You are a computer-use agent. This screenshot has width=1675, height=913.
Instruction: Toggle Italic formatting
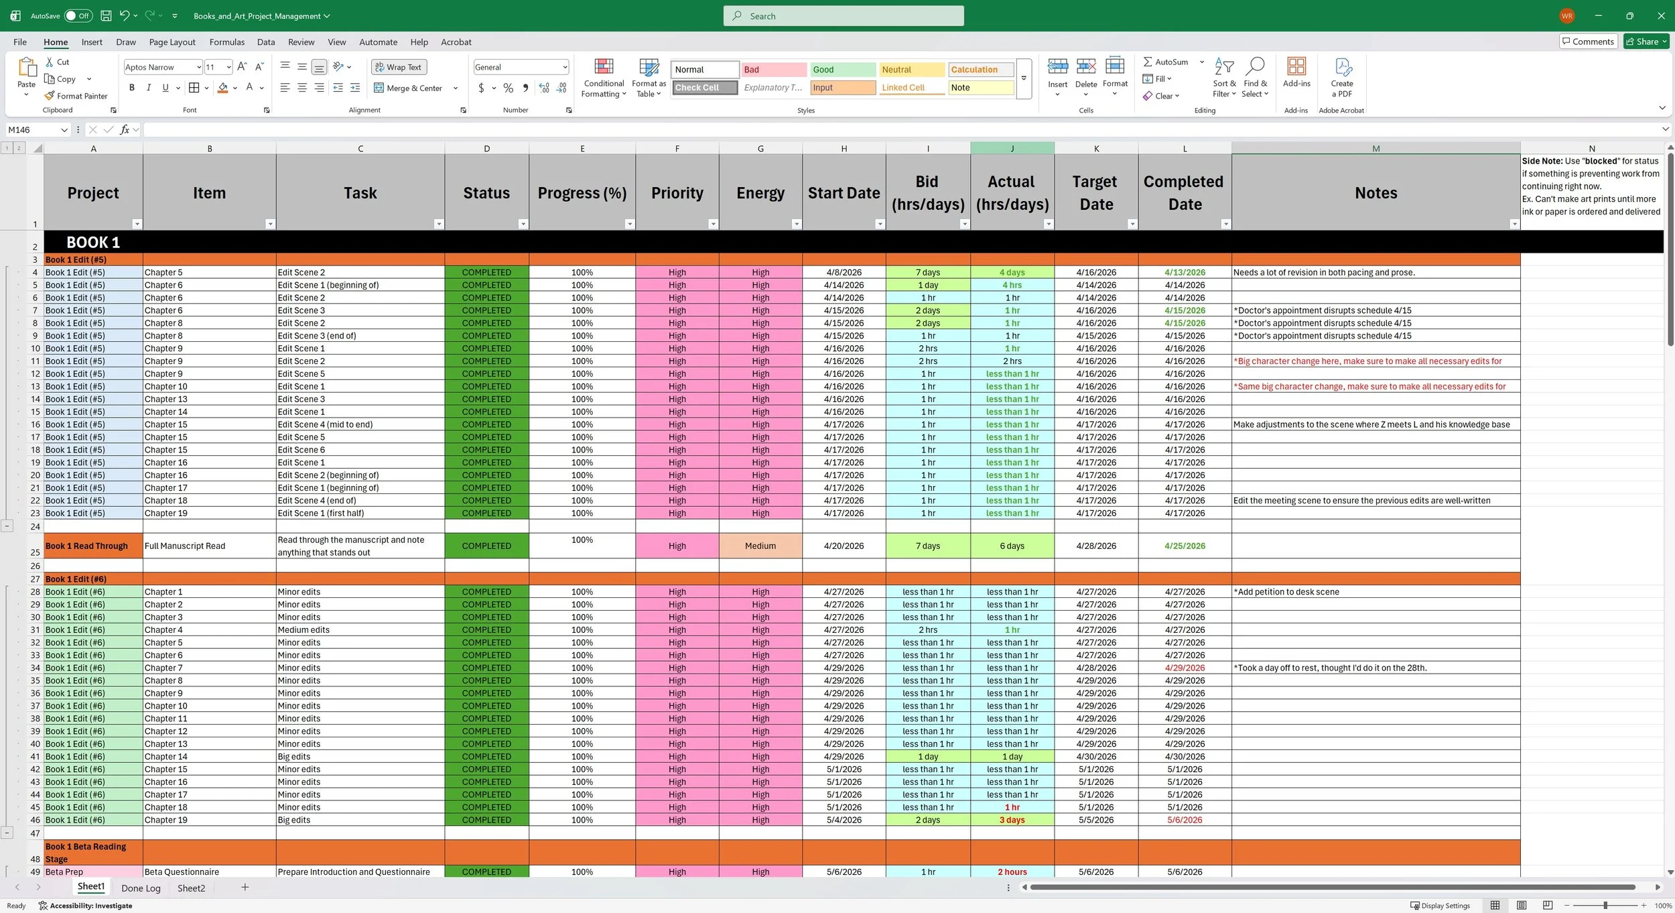pyautogui.click(x=148, y=88)
